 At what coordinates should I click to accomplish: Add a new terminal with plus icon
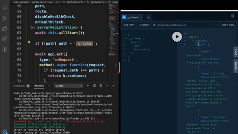[88, 86]
